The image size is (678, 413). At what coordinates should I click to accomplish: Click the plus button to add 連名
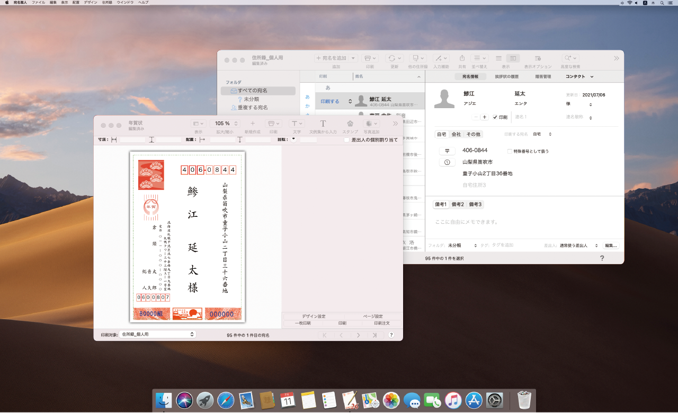click(x=484, y=117)
